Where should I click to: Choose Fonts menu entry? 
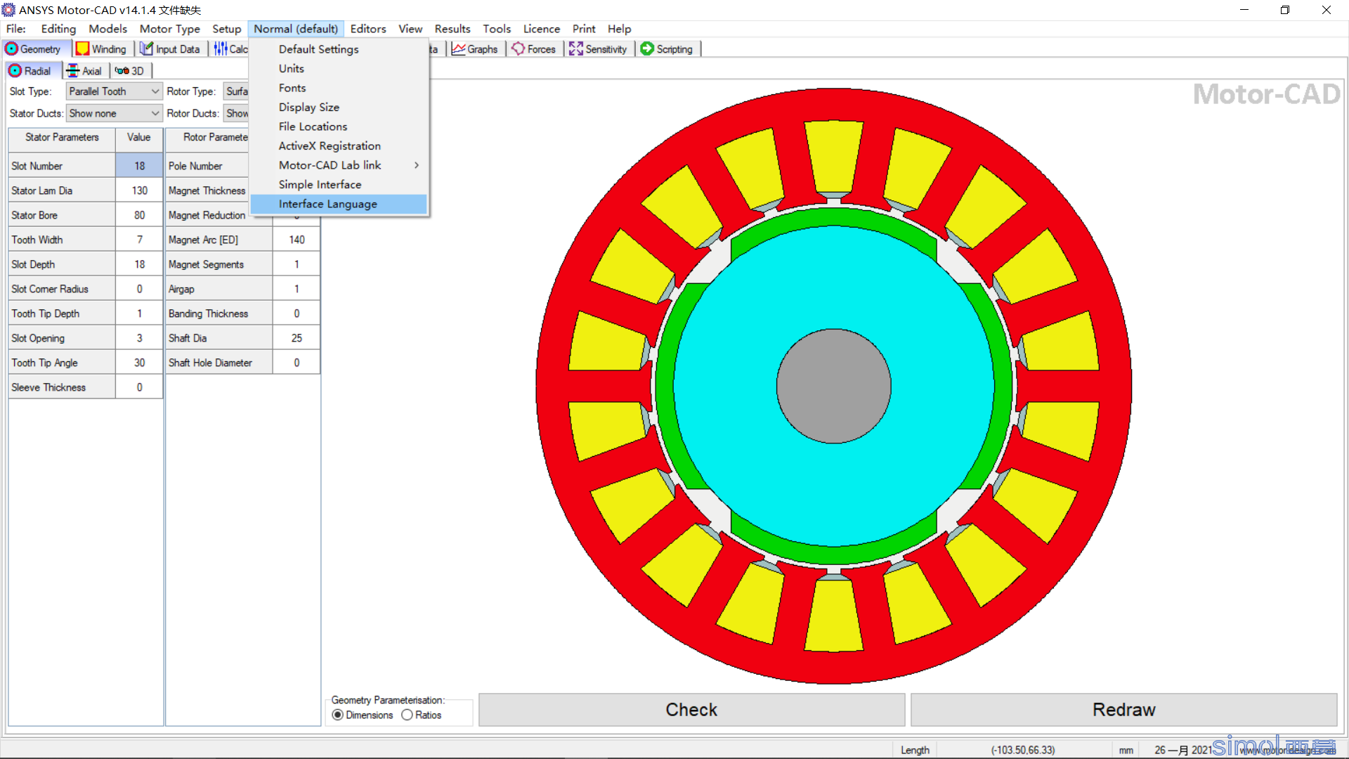click(339, 88)
